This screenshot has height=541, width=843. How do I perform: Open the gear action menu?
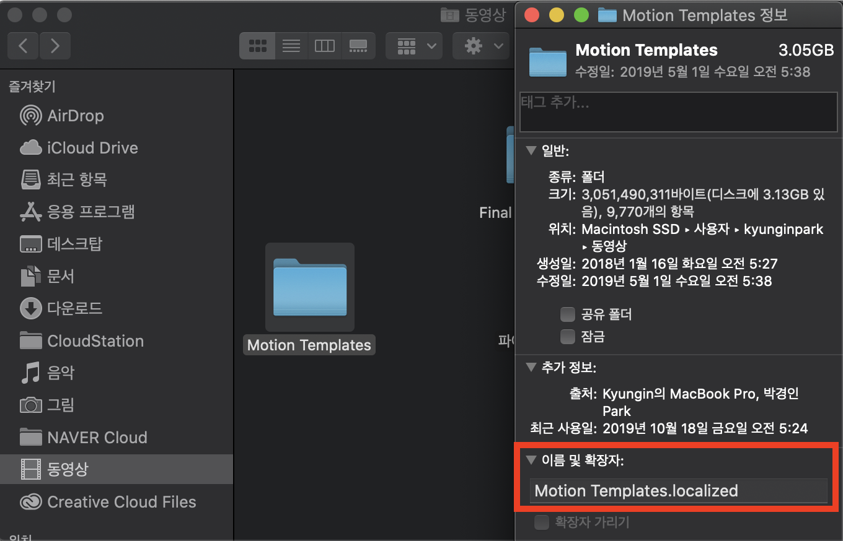(481, 46)
